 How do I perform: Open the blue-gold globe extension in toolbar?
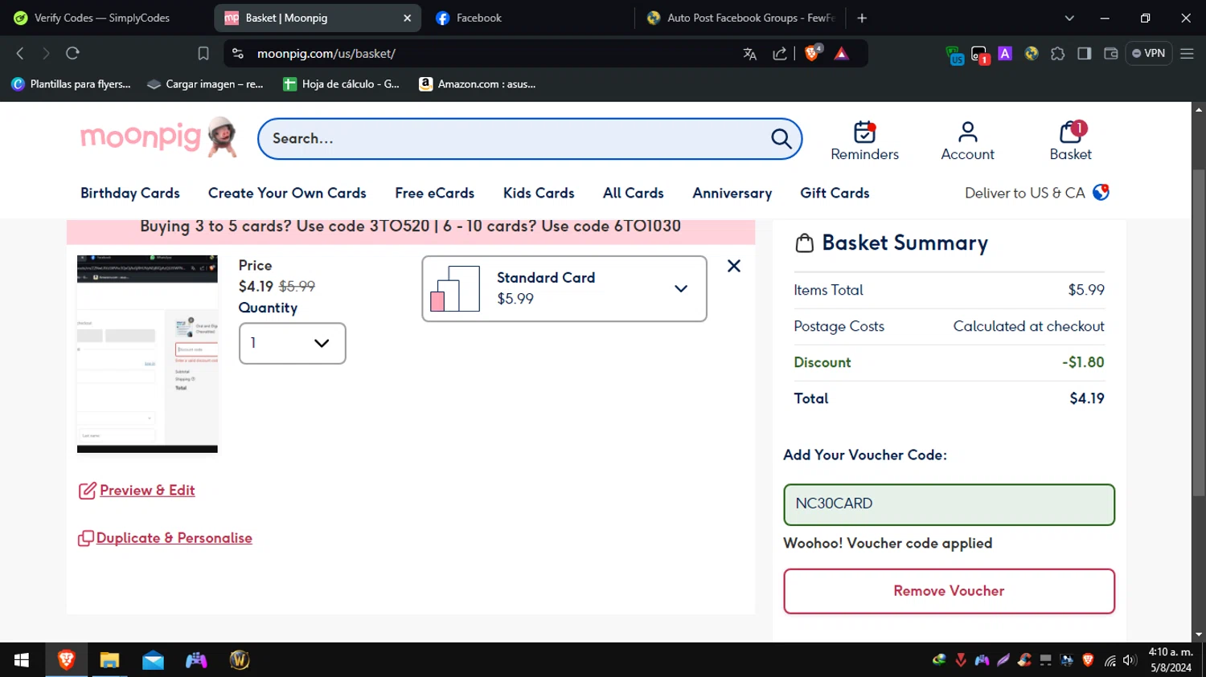point(1032,54)
